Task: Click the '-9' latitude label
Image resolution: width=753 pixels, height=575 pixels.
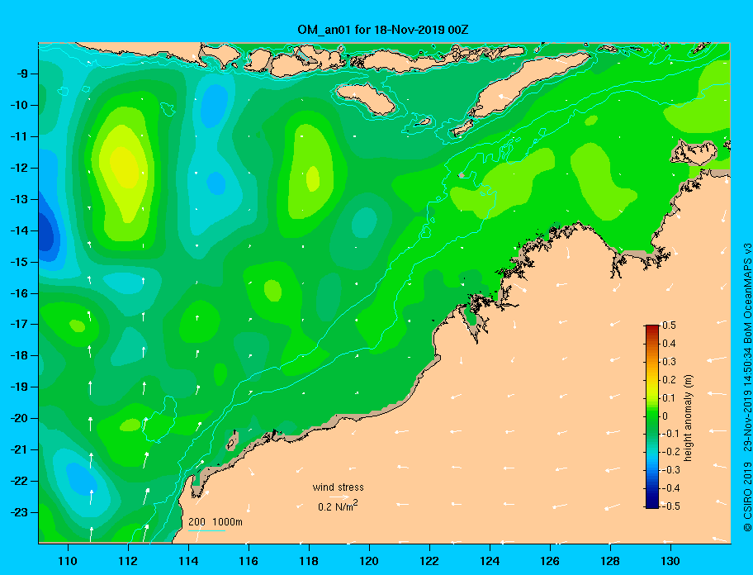Action: 22,74
